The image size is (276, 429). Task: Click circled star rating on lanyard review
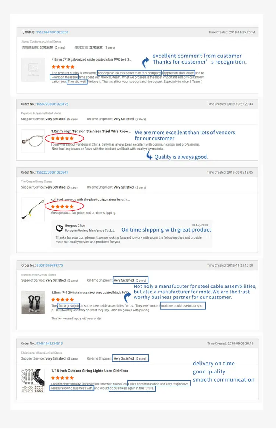[62, 207]
